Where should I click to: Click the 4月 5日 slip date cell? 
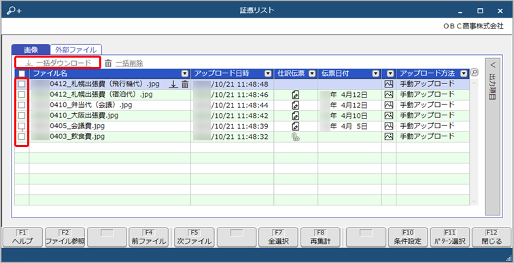pos(349,126)
